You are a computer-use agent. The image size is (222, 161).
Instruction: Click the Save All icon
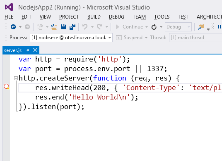(x=72, y=27)
